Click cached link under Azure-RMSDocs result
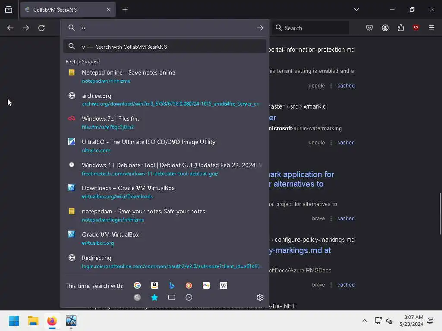Image resolution: width=442 pixels, height=331 pixels. 346,285
